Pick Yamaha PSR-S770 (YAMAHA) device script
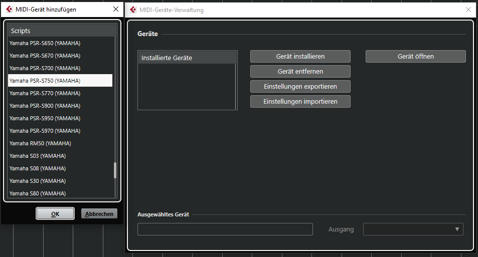This screenshot has height=257, width=478. [60, 93]
